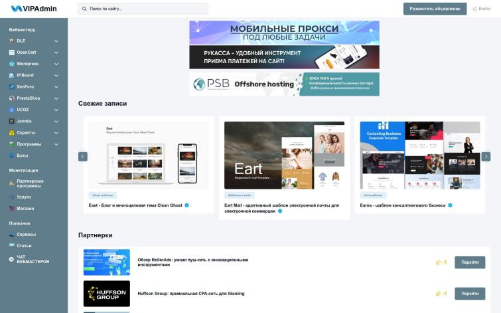Click verified badge next to Earna template

(450, 205)
